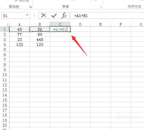
Task: Select row 1 header
Action: pos(5,29)
